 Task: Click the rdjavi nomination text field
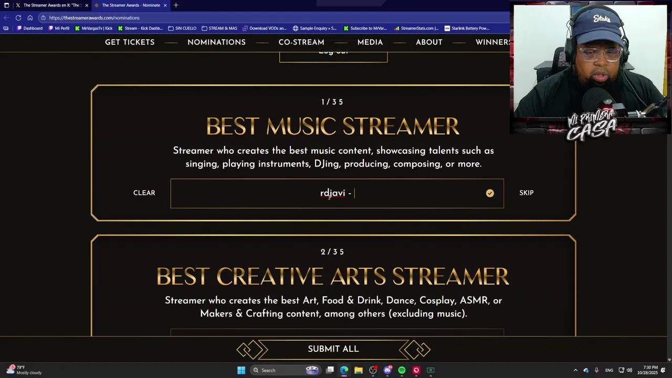tap(337, 193)
